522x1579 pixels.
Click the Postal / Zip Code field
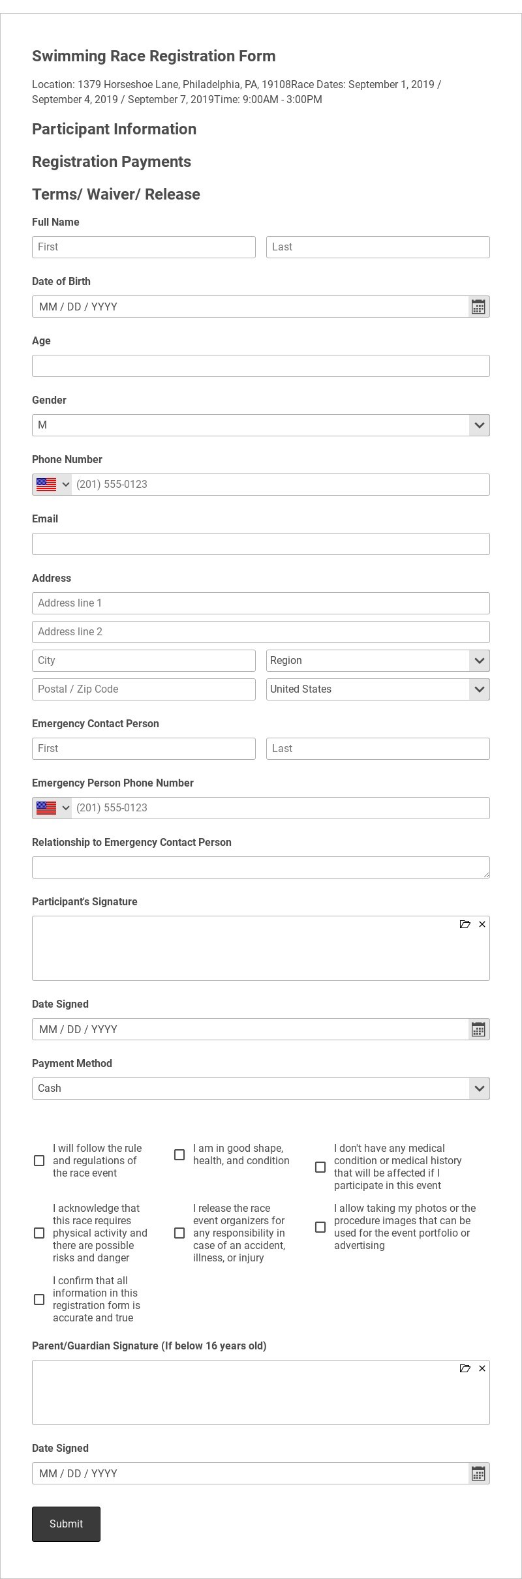click(x=144, y=689)
